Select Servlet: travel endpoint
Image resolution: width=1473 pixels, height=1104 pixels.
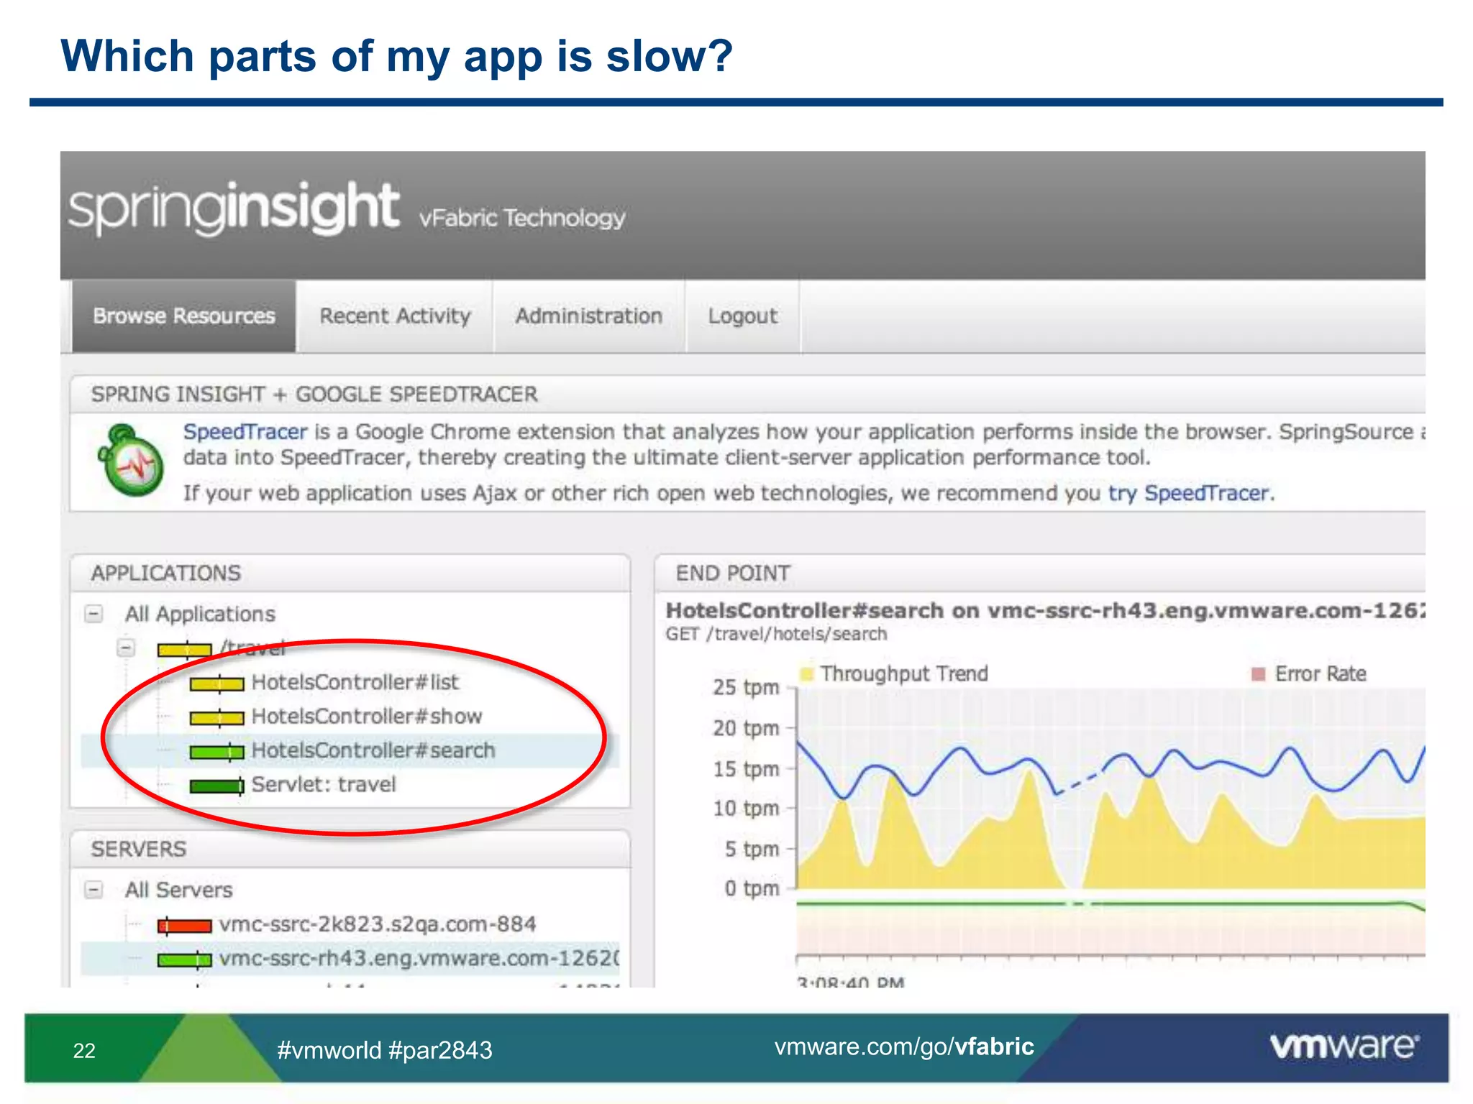click(324, 784)
